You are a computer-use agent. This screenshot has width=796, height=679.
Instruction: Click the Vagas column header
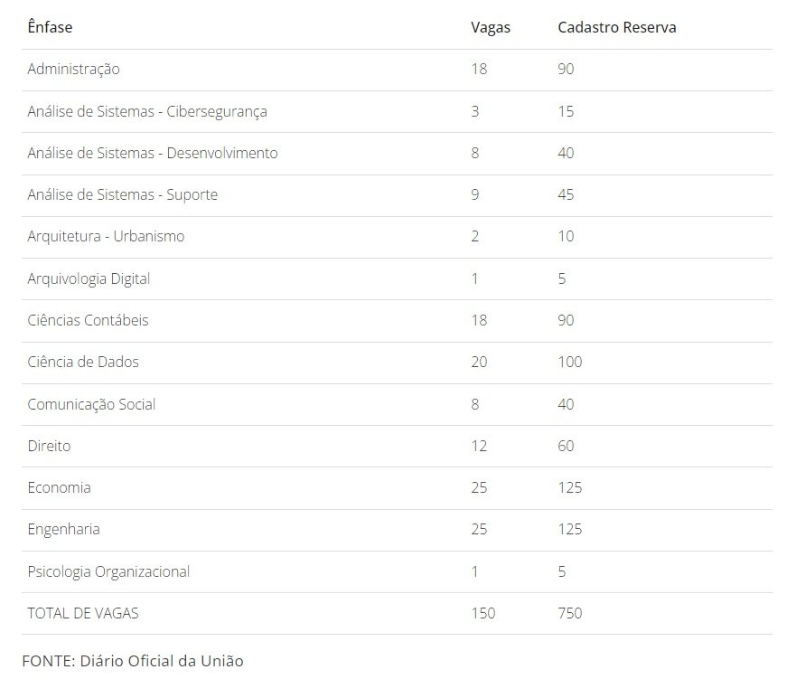click(491, 27)
